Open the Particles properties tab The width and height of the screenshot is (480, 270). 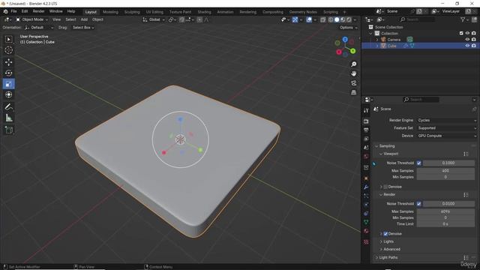click(x=366, y=196)
